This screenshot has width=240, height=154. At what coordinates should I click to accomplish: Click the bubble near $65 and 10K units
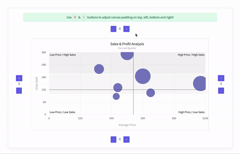coord(151,93)
